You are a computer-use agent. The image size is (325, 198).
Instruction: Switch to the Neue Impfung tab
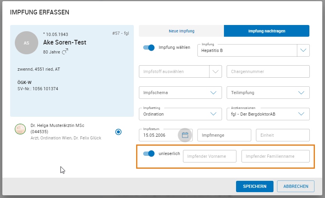(x=181, y=31)
